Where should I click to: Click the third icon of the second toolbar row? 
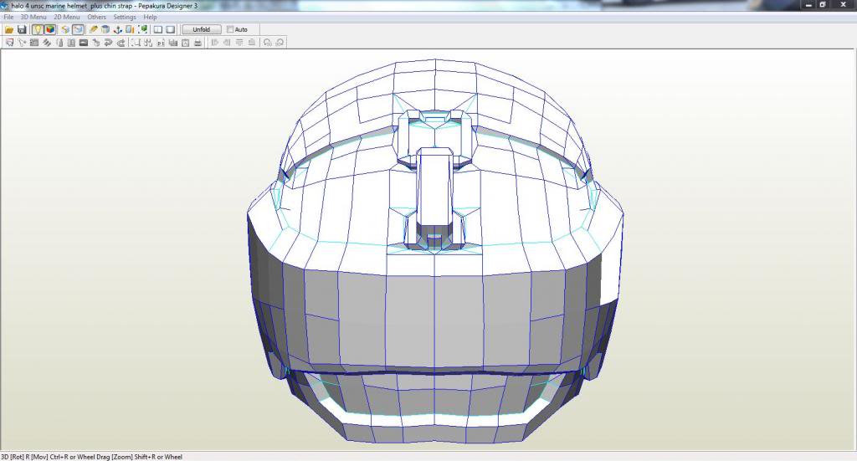pyautogui.click(x=33, y=43)
